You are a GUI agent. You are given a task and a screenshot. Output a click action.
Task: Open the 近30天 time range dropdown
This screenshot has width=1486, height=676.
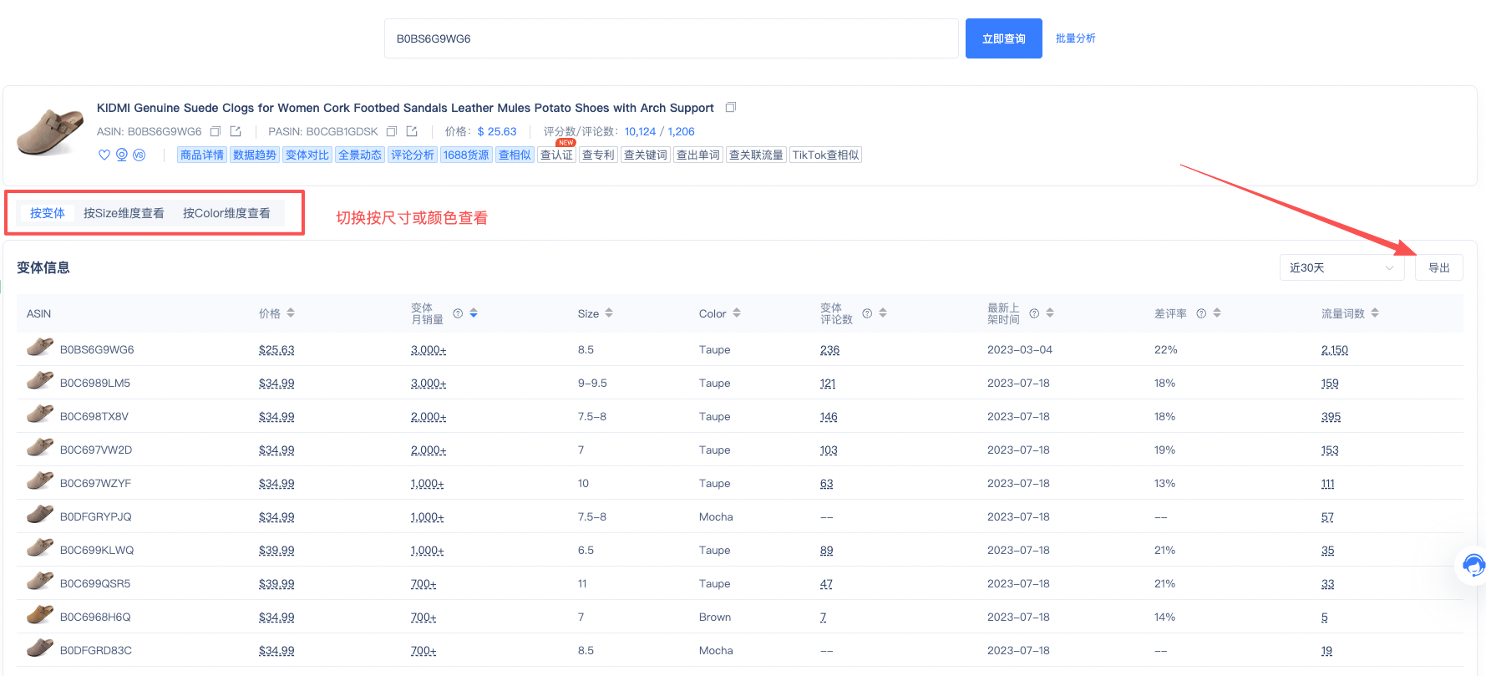[x=1341, y=267]
